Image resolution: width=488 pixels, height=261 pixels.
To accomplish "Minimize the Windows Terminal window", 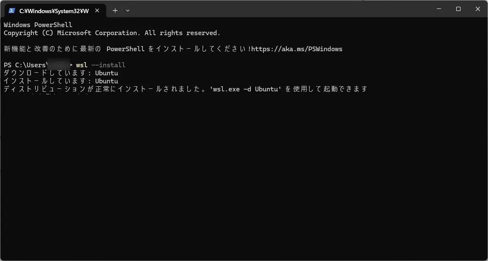I will (x=439, y=9).
